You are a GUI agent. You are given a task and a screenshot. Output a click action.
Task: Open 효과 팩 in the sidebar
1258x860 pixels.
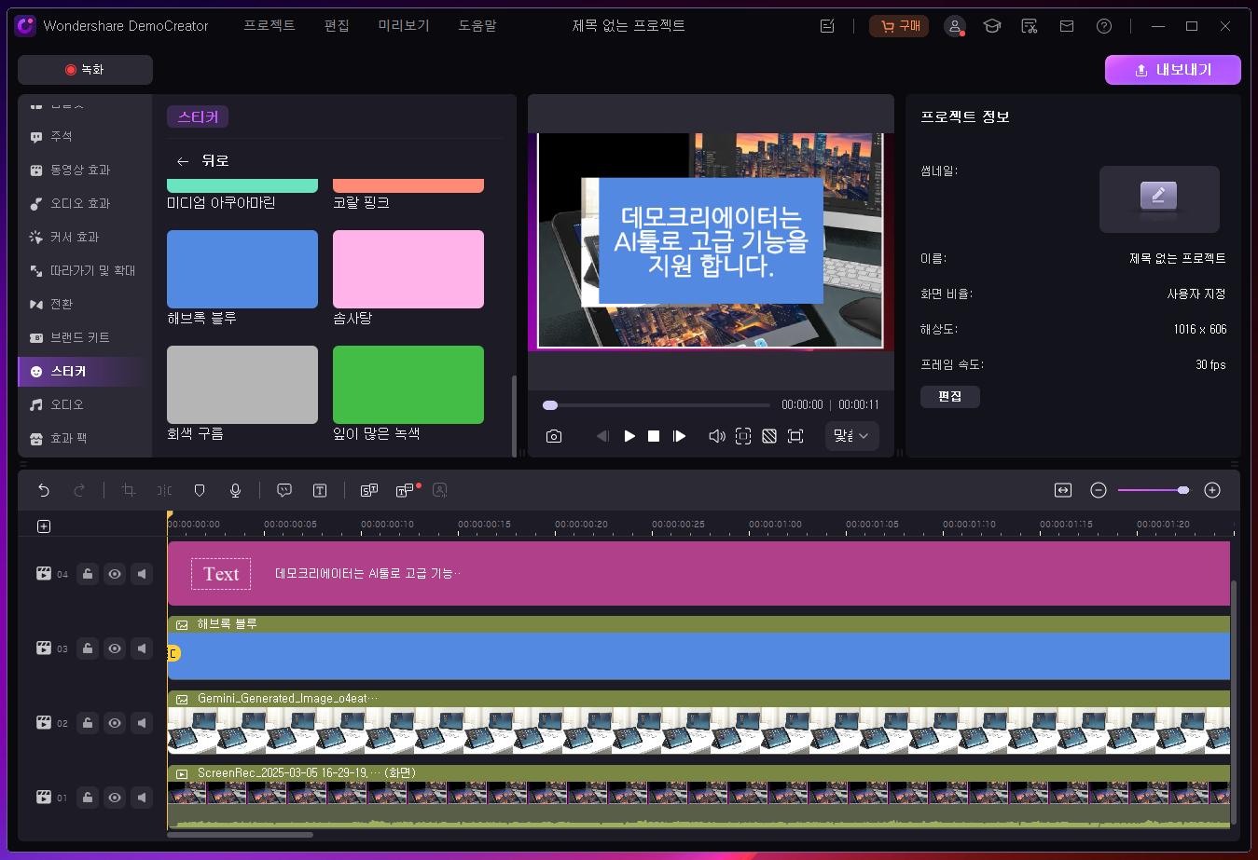click(x=85, y=439)
